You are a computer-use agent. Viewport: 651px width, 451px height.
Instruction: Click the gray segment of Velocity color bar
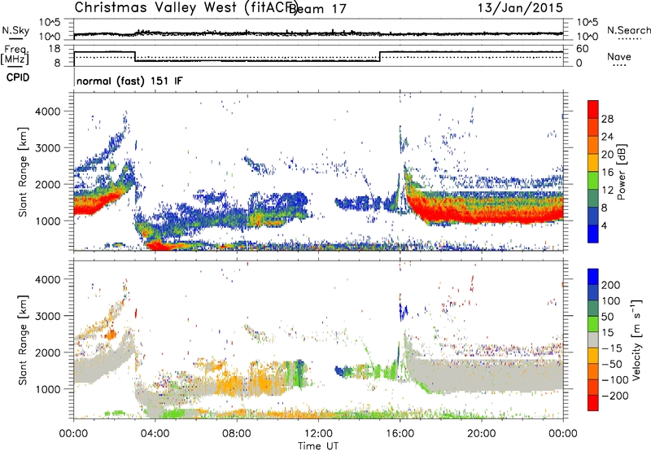coord(593,339)
